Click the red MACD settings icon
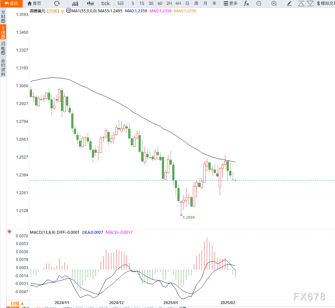This screenshot has height=308, width=335. coord(9,232)
